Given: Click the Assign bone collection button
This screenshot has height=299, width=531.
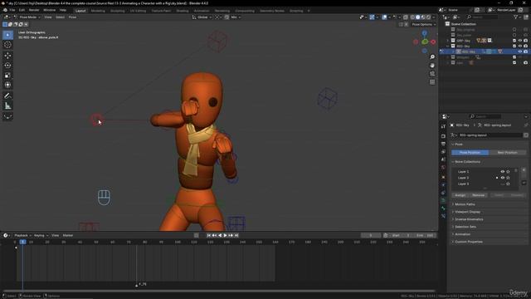Looking at the screenshot, I should 460,195.
